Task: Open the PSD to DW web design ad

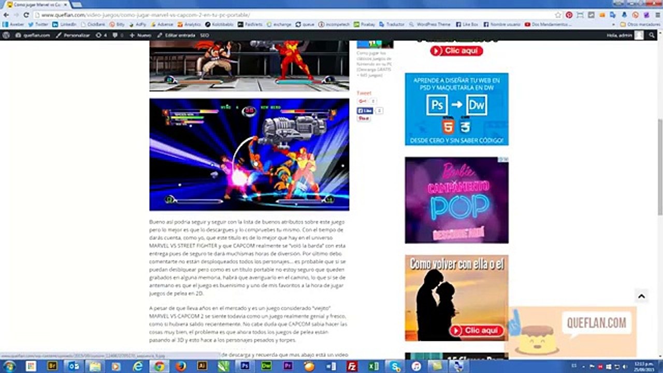Action: tap(456, 109)
